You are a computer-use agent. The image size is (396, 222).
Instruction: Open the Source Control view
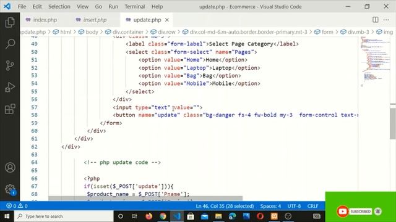point(10,65)
